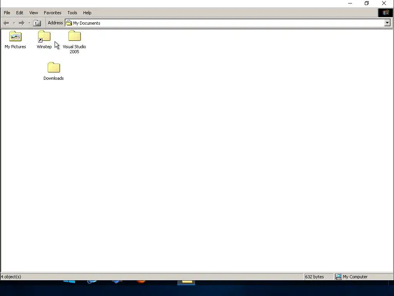Screen dimensions: 394x296
Task: Expand the Address bar dropdown list
Action: (x=387, y=23)
